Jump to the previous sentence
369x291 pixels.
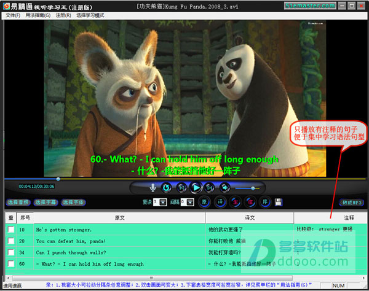tap(181, 188)
